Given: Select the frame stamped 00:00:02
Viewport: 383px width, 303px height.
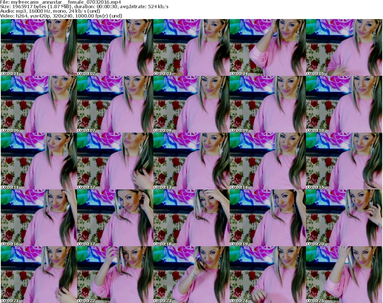Looking at the screenshot, I should point(115,47).
